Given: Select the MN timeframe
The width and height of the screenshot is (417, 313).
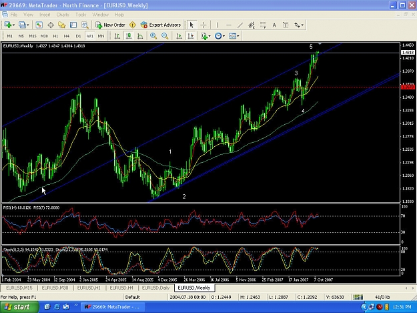Looking at the screenshot, I should [101, 36].
